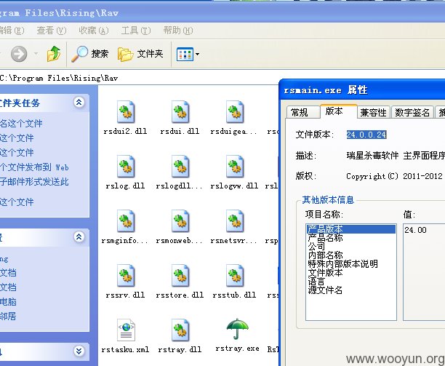Collapse the second sidebar panel chevron
Image resolution: width=445 pixels, height=366 pixels.
[79, 236]
